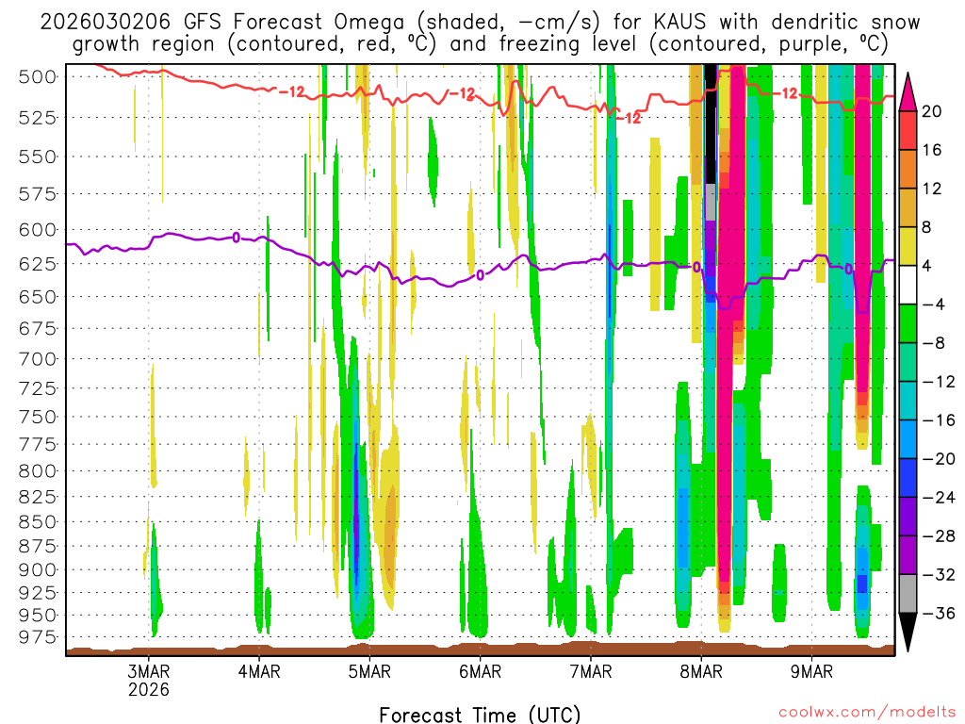Click the colorbar value -16 label
Image resolution: width=965 pixels, height=724 pixels.
939,420
